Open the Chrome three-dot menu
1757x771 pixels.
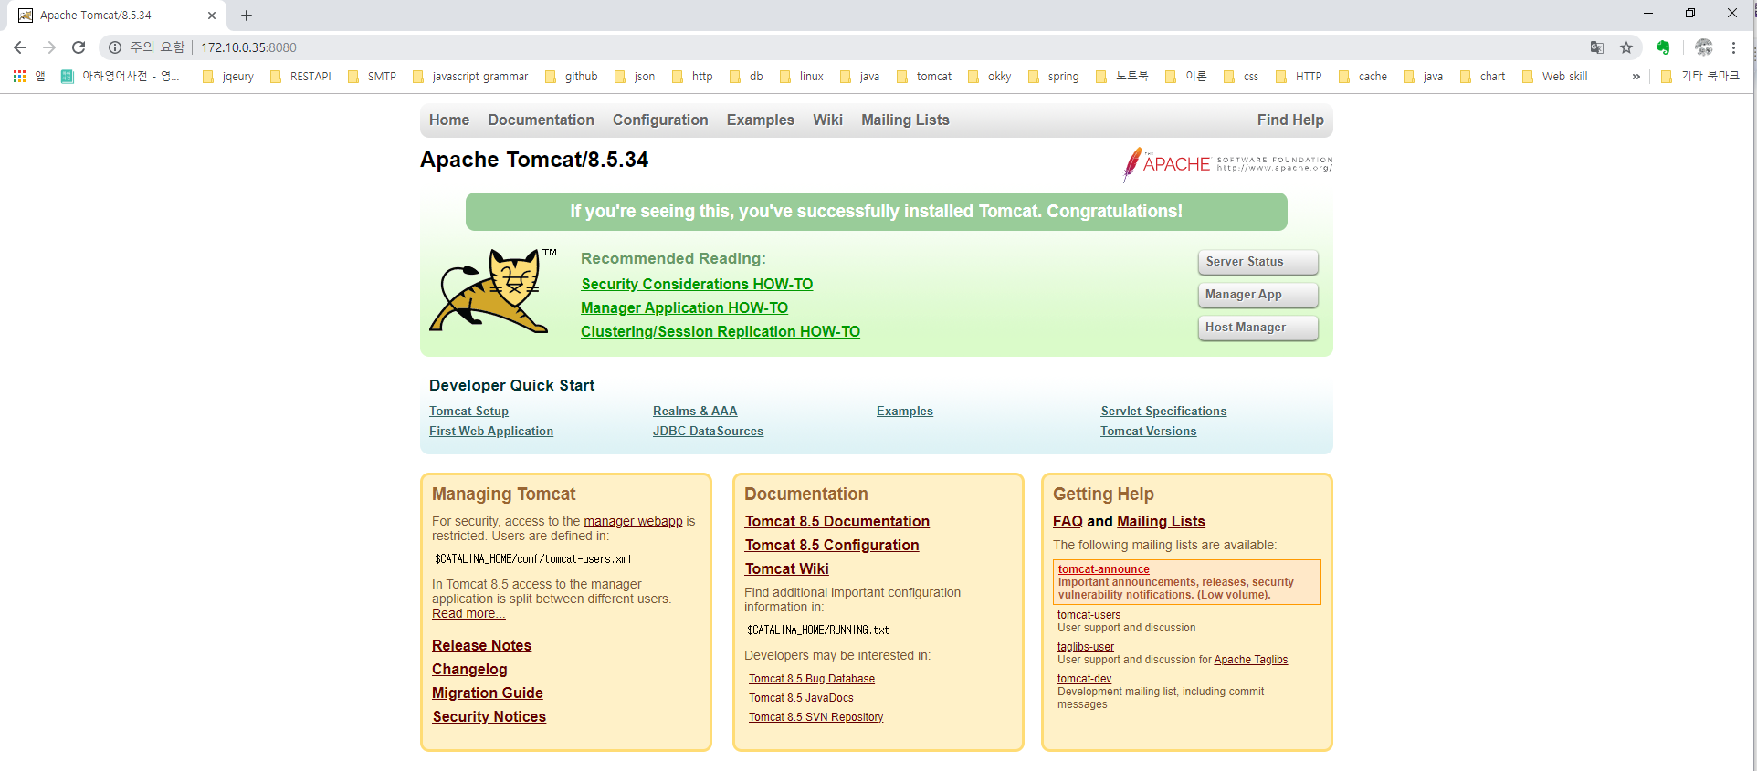pyautogui.click(x=1733, y=47)
